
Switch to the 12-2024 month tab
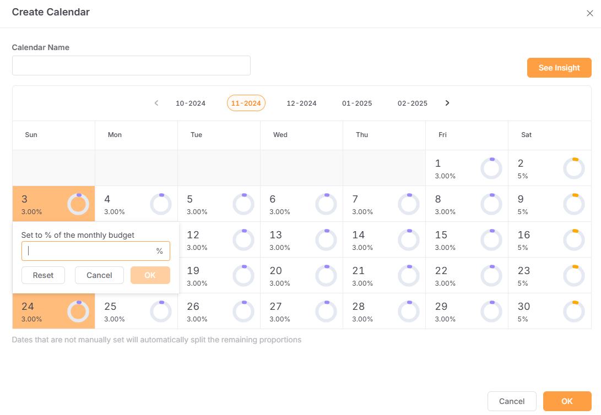301,103
